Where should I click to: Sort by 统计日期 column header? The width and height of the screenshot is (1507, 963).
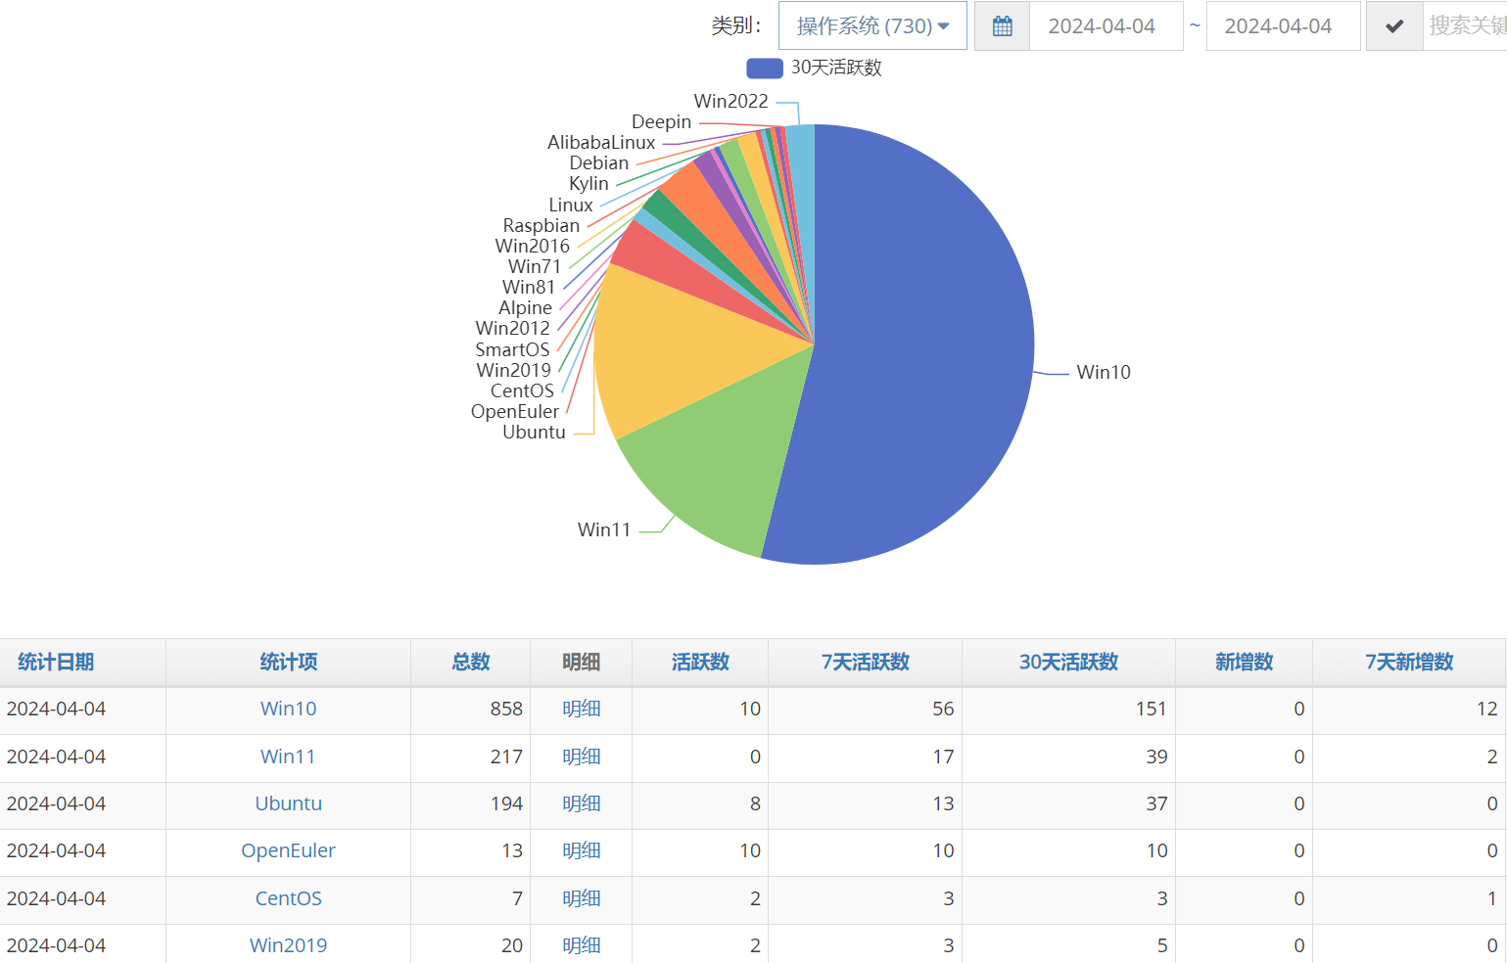(x=56, y=662)
